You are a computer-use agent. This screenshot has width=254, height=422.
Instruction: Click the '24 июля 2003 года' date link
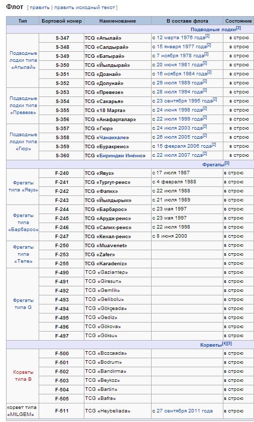(180, 128)
